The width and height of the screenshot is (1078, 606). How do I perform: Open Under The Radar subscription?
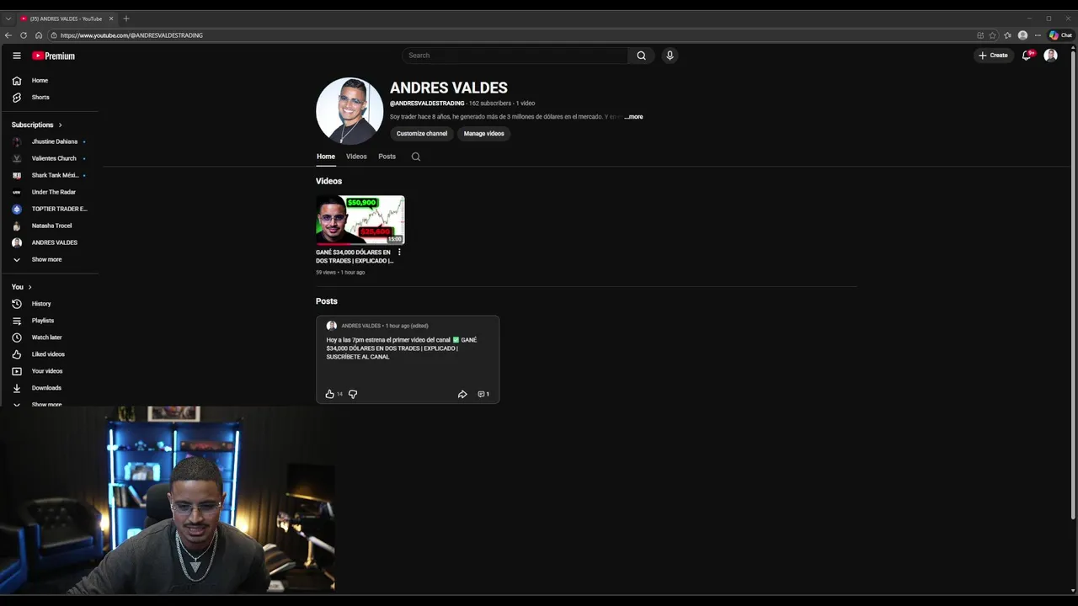pos(51,192)
